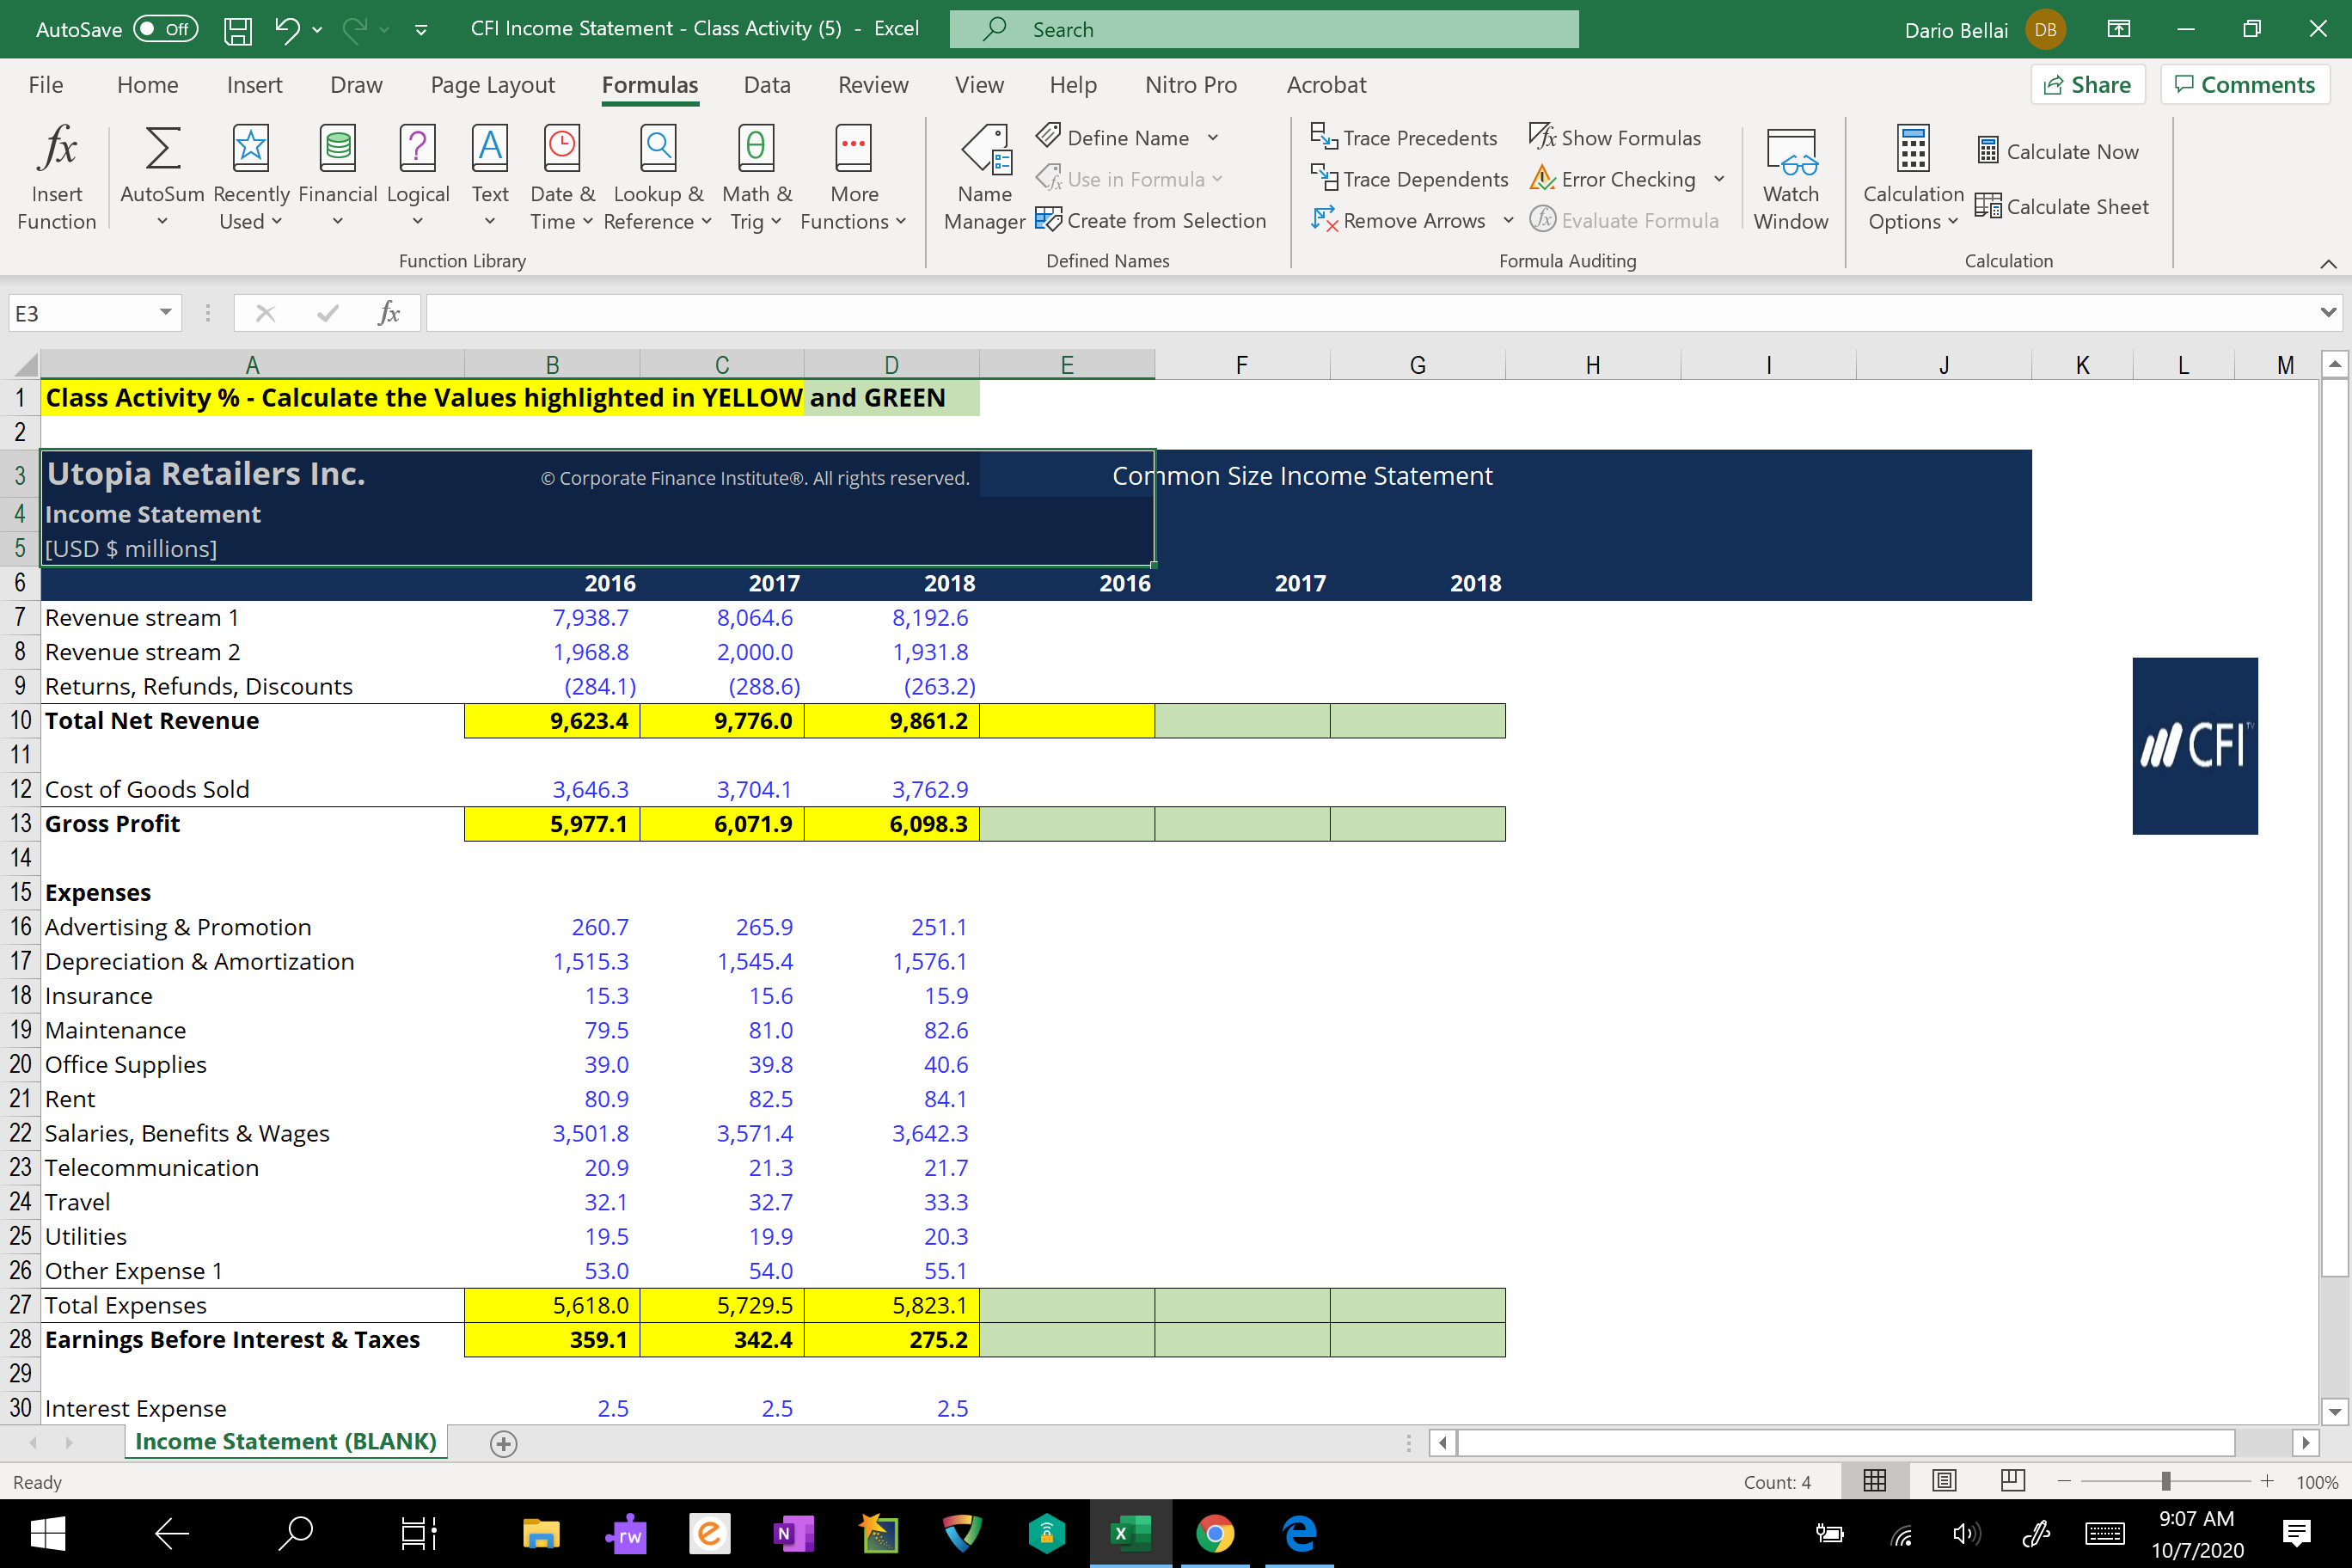
Task: Open Math & Trig functions icon
Action: point(756,177)
